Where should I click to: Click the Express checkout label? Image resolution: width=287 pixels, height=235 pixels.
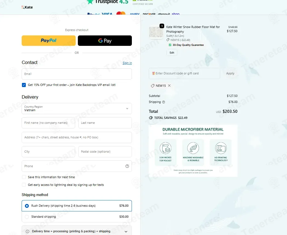[x=77, y=30]
